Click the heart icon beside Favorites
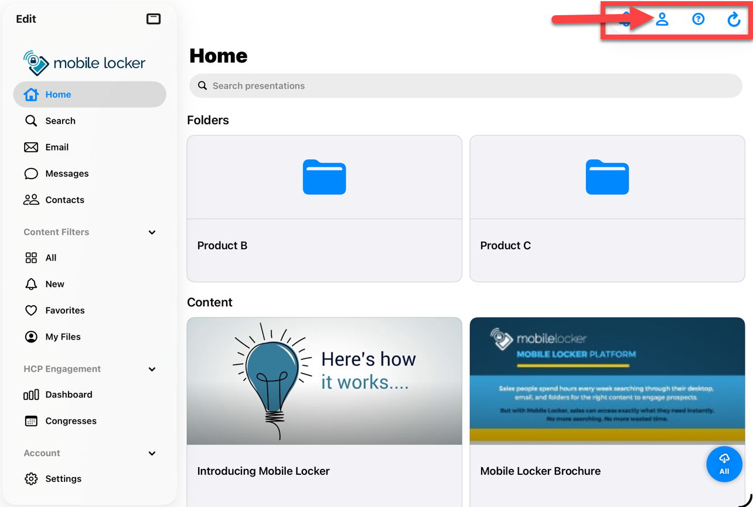Screen dimensions: 753x507 (31, 310)
